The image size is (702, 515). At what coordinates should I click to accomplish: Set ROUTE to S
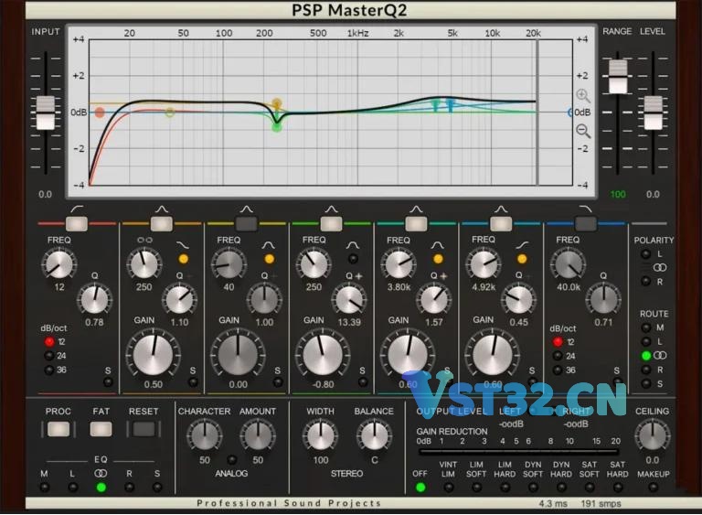646,383
